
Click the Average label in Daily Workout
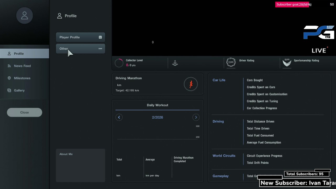pyautogui.click(x=150, y=160)
